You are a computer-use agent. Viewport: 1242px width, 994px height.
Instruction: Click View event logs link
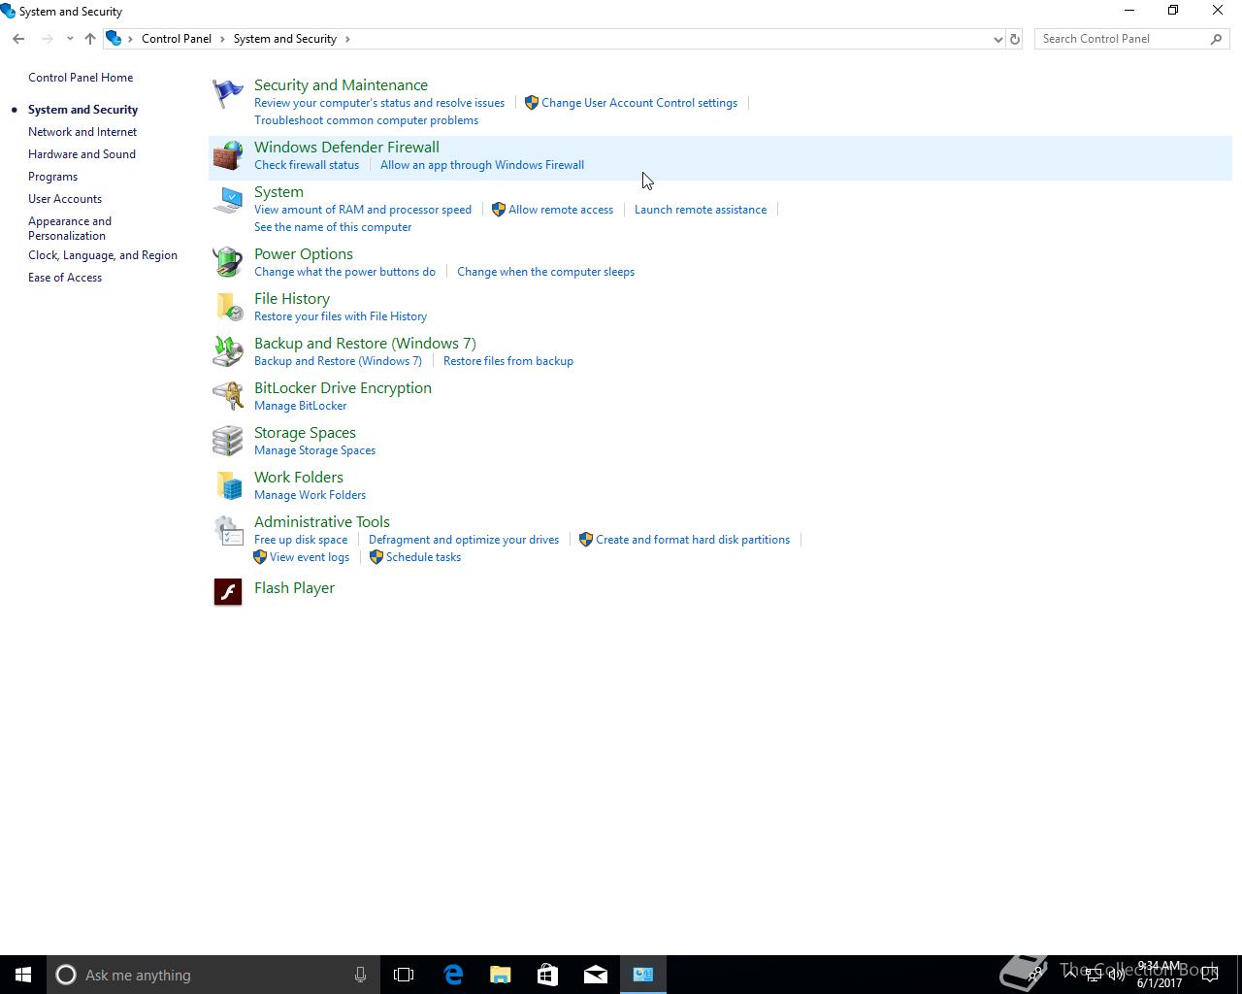(x=310, y=557)
